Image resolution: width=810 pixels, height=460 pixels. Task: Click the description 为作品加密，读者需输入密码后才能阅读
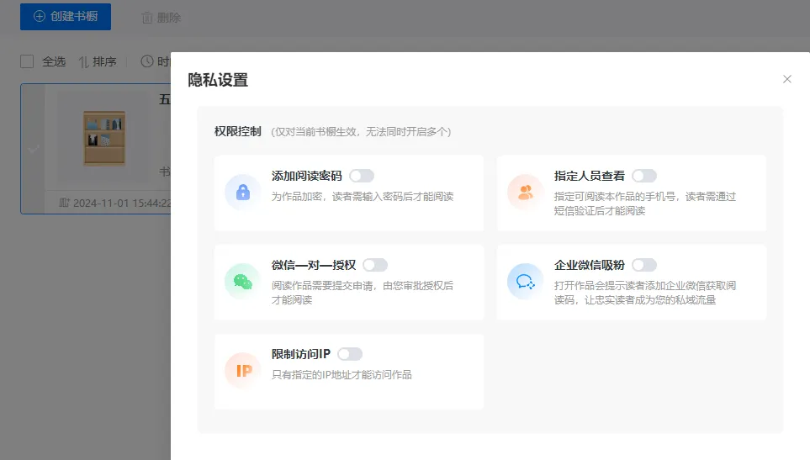363,197
